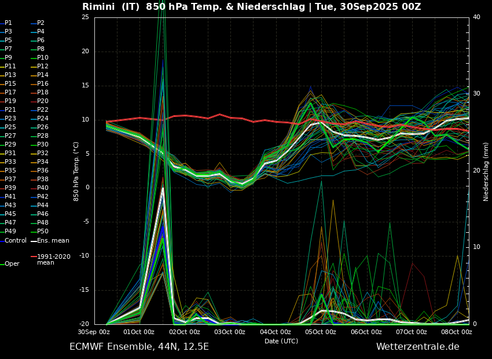Select the Ens. mean legend label

tap(53, 240)
